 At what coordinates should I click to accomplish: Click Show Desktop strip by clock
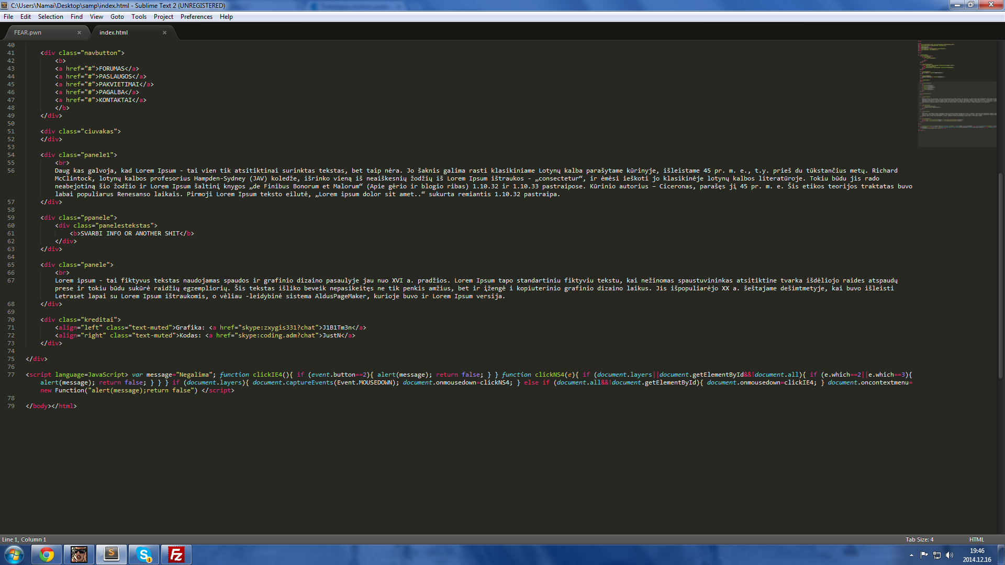[x=1001, y=555]
